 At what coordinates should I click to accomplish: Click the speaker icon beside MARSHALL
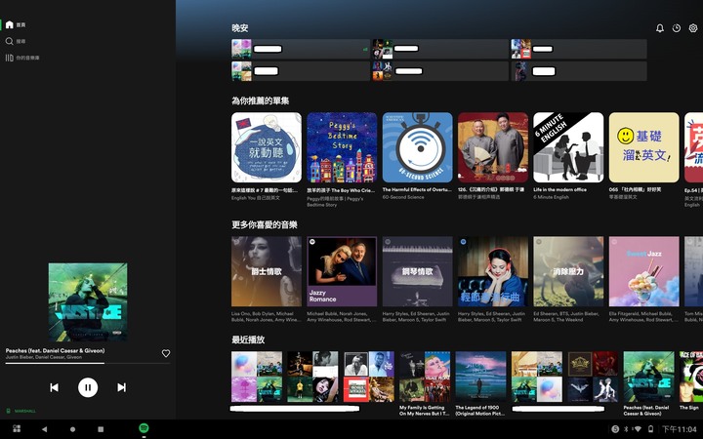pos(8,411)
